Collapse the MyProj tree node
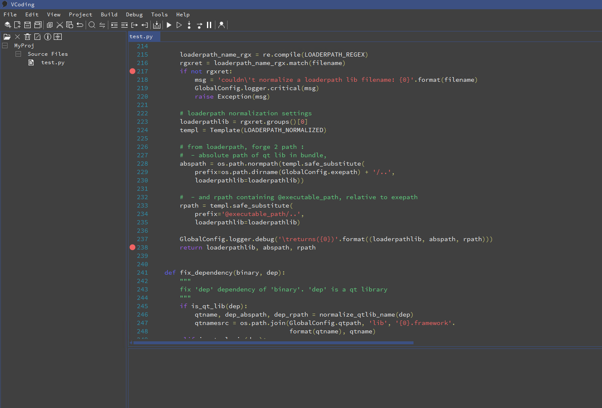Screen dimensions: 602x408 click(x=5, y=46)
